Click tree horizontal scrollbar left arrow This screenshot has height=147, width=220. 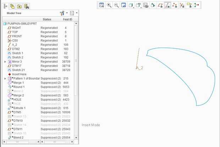(4, 142)
